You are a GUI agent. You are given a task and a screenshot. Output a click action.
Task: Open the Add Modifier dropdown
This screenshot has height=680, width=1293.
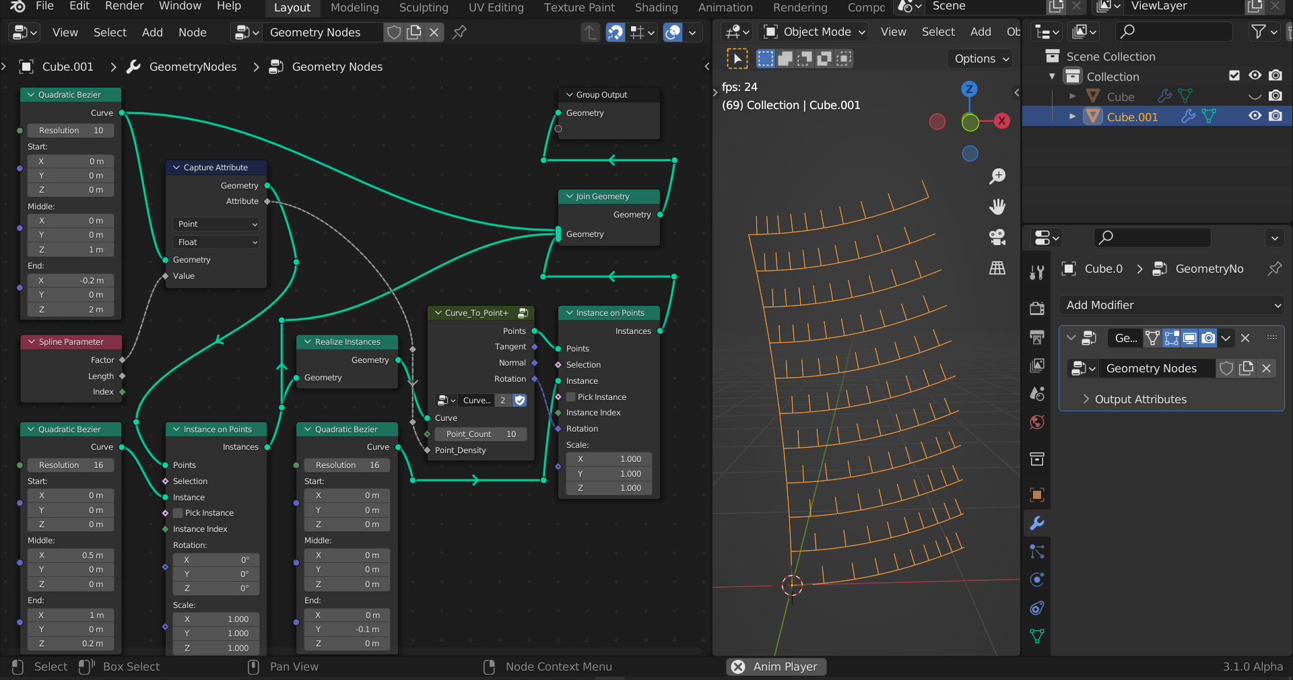click(1172, 305)
